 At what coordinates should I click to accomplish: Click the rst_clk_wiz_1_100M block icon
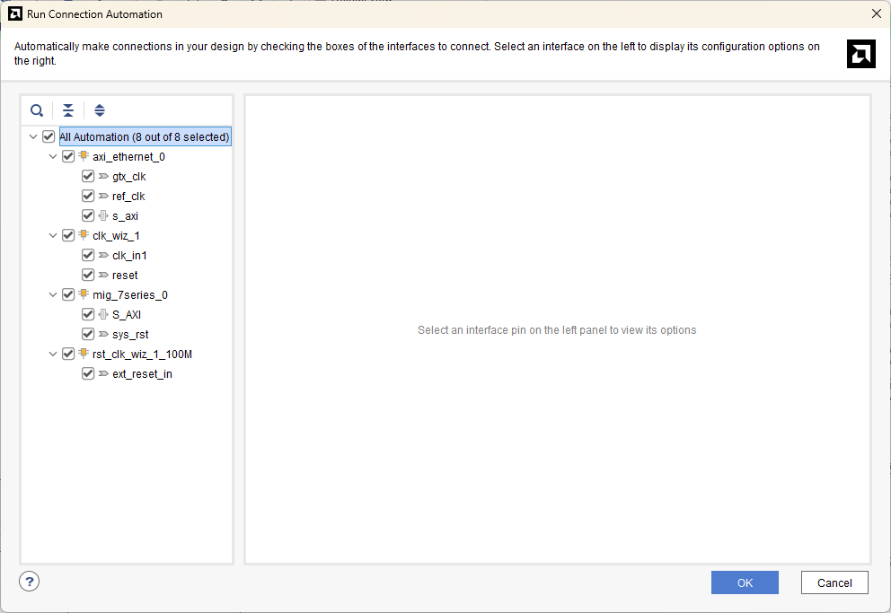[84, 355]
